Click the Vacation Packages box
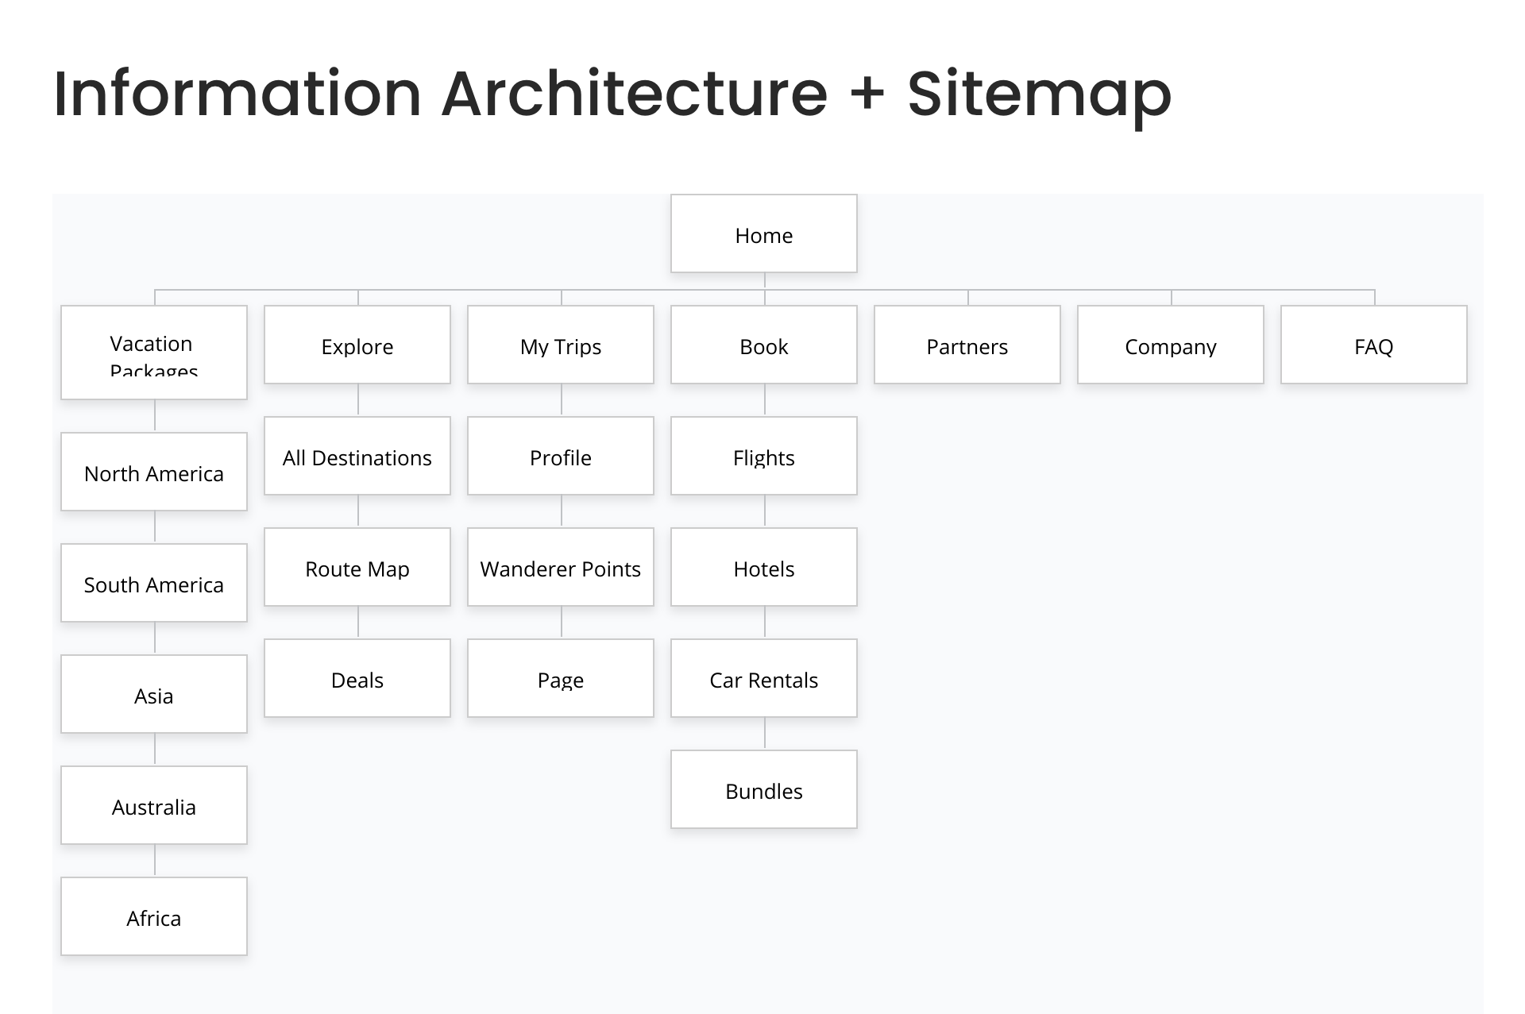Image resolution: width=1525 pixels, height=1014 pixels. (154, 353)
